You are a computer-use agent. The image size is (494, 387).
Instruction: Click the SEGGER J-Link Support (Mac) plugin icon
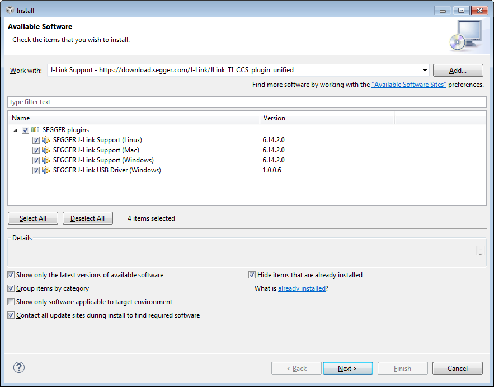[46, 150]
